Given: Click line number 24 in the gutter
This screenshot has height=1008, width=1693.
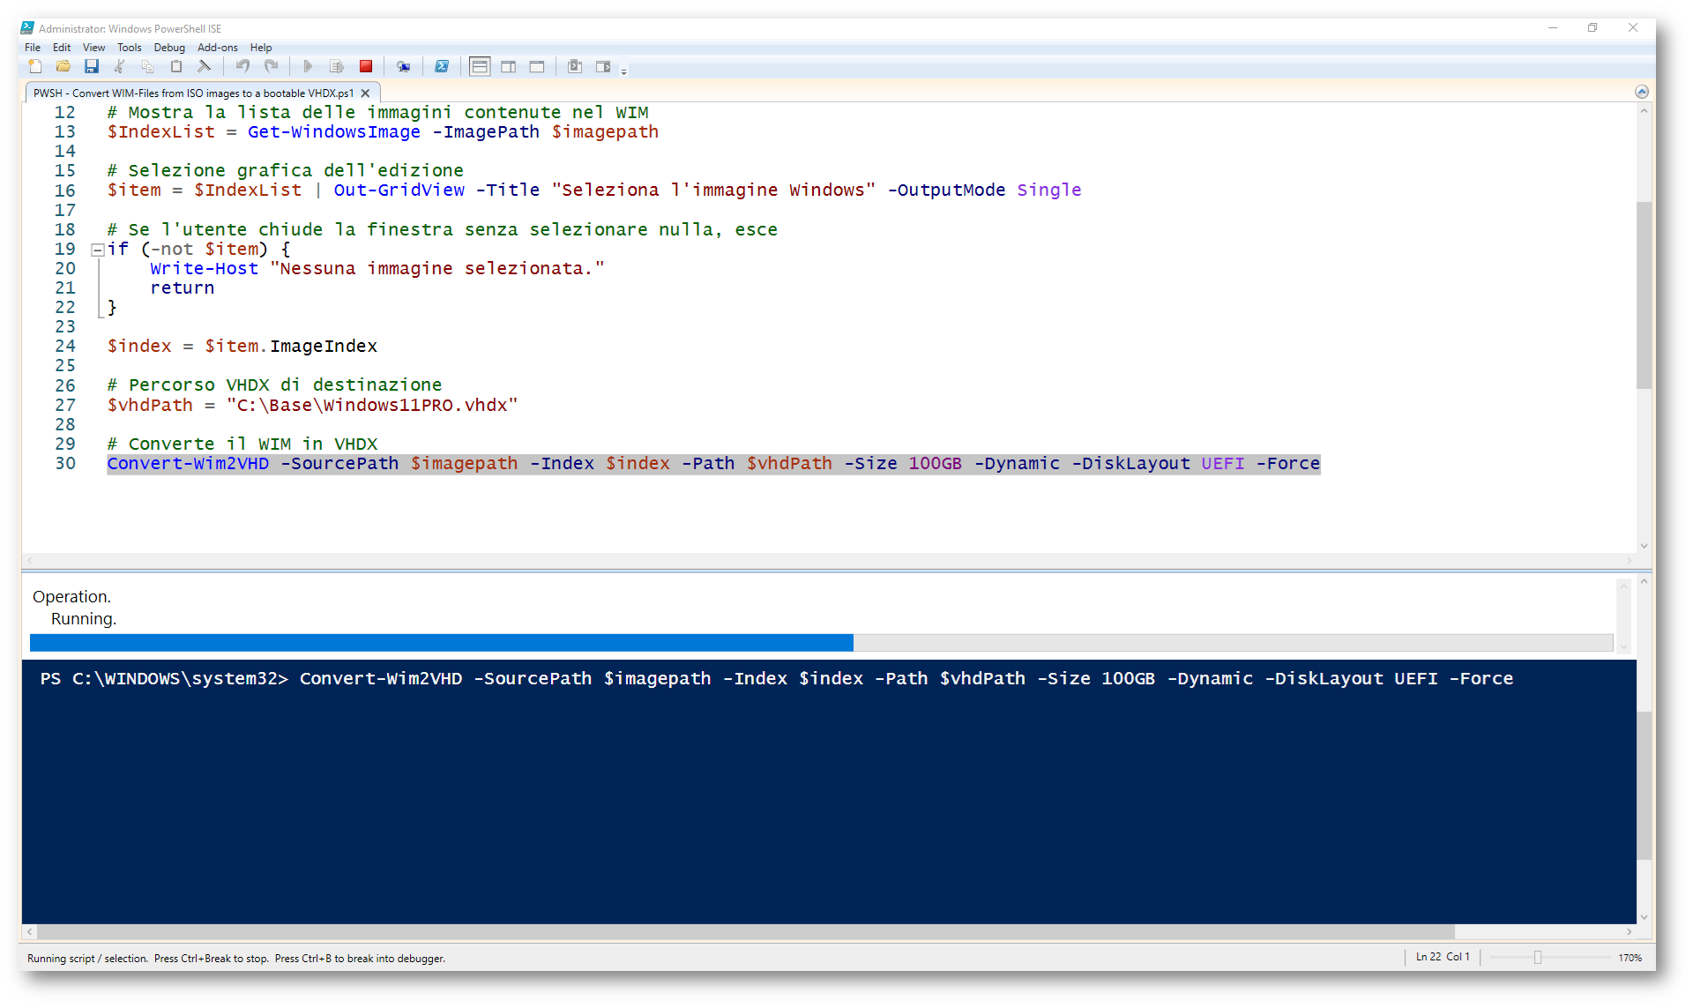Looking at the screenshot, I should (x=65, y=347).
